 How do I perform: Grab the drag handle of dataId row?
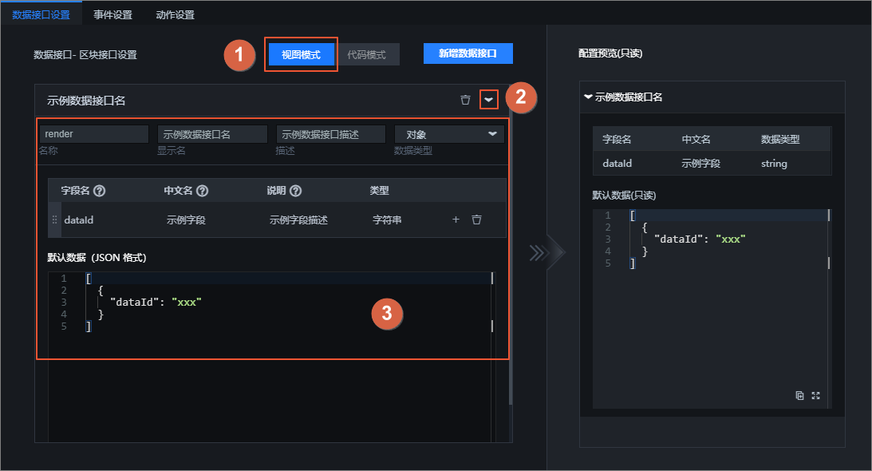tap(54, 220)
